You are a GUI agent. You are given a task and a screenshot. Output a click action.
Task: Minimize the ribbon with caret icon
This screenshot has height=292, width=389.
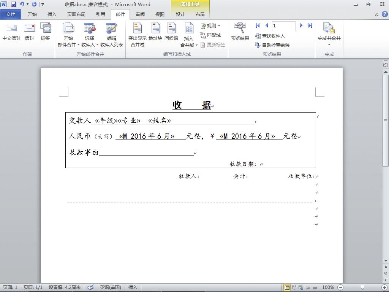coord(376,14)
